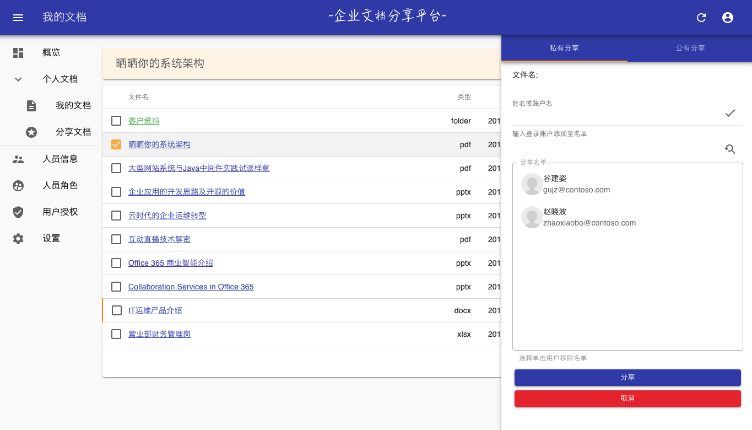
Task: Switch to the 私有分享 tab
Action: coord(564,49)
